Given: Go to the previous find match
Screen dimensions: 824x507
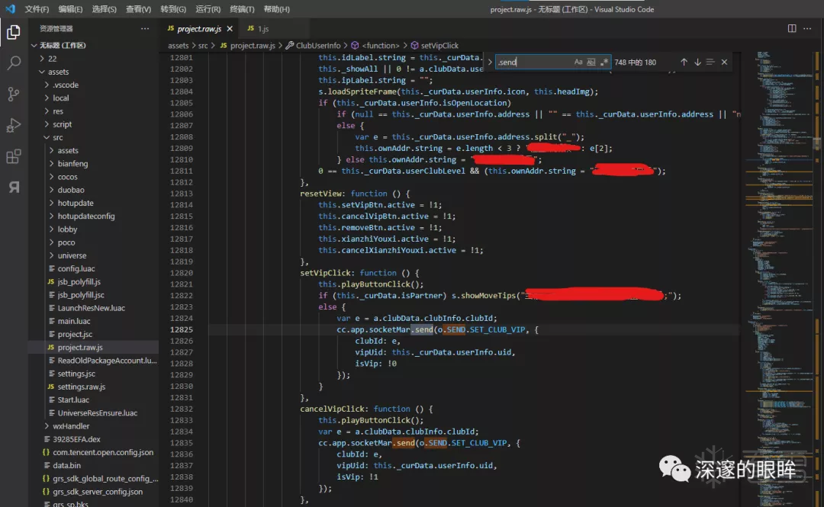Looking at the screenshot, I should (x=684, y=62).
